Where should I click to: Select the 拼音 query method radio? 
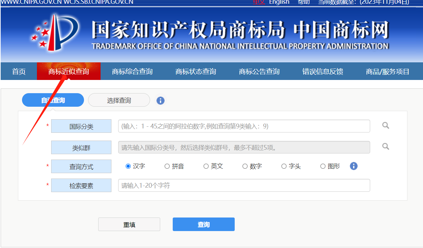click(x=167, y=166)
